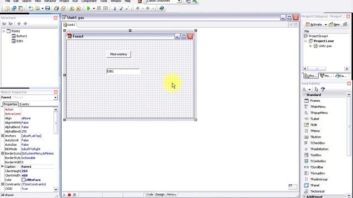The image size is (353, 198).
Task: Expand the Anchors property in Object Inspector
Action: pyautogui.click(x=2, y=136)
